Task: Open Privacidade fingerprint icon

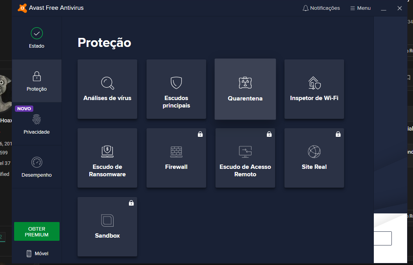Action: [36, 120]
